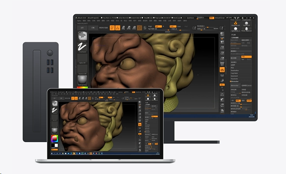Image resolution: width=286 pixels, height=174 pixels.
Task: Select Sphere3D tool in monitor Tool palette
Action: 246,24
